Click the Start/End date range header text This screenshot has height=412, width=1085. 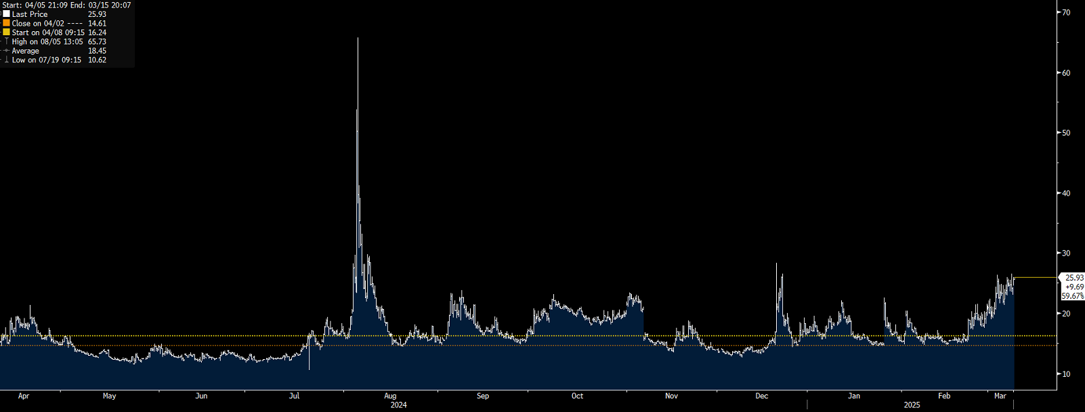(x=67, y=5)
